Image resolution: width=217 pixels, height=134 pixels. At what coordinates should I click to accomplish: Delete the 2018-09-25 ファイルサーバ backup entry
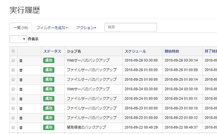click(x=21, y=80)
